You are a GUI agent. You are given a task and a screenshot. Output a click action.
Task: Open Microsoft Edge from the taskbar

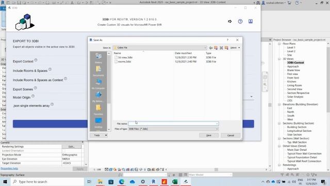pos(122,181)
